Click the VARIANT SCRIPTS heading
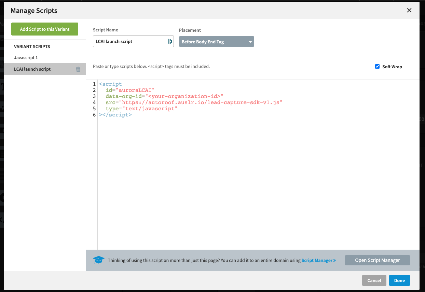Viewport: 425px width, 292px height. pos(32,46)
